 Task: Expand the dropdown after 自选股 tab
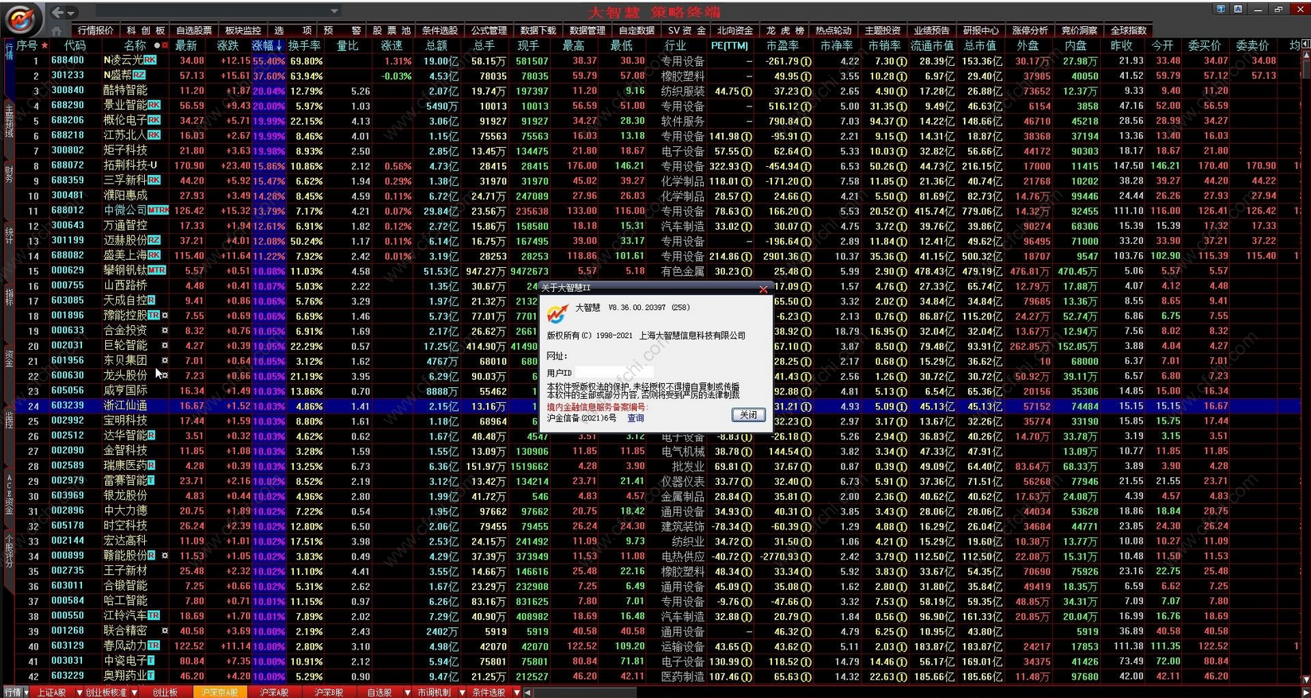(x=407, y=692)
